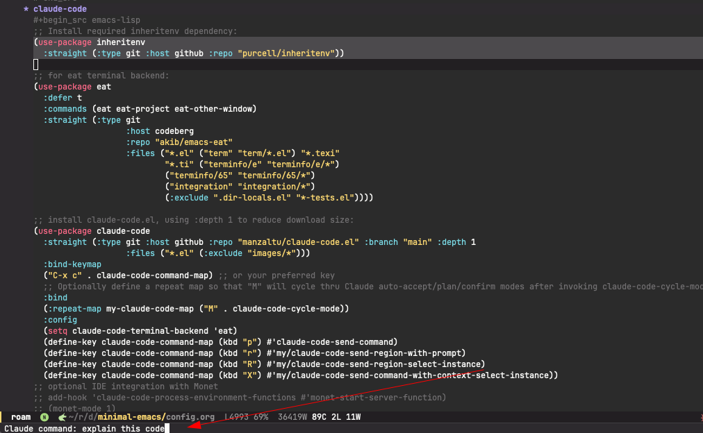Click the 36419W word count indicator
703x433 pixels.
pyautogui.click(x=293, y=417)
